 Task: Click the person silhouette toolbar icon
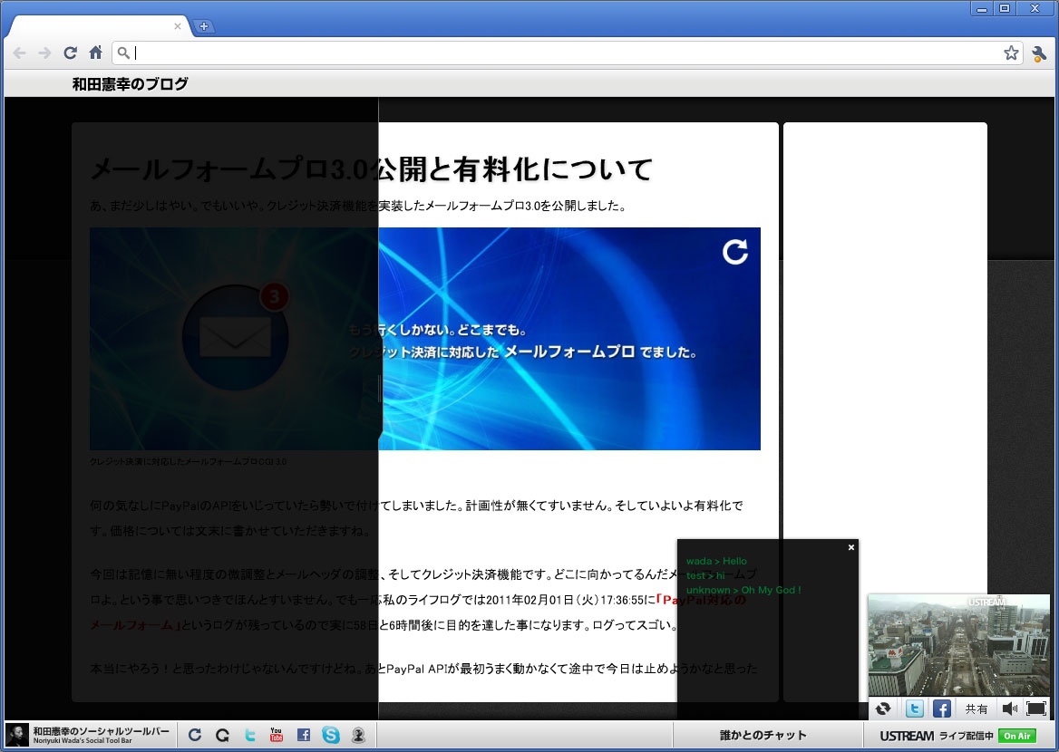coord(359,735)
